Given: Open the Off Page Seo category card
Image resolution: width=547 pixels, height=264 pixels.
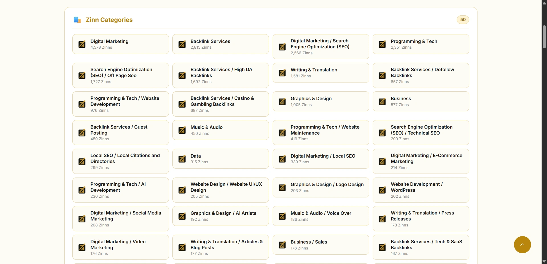Looking at the screenshot, I should point(121,75).
